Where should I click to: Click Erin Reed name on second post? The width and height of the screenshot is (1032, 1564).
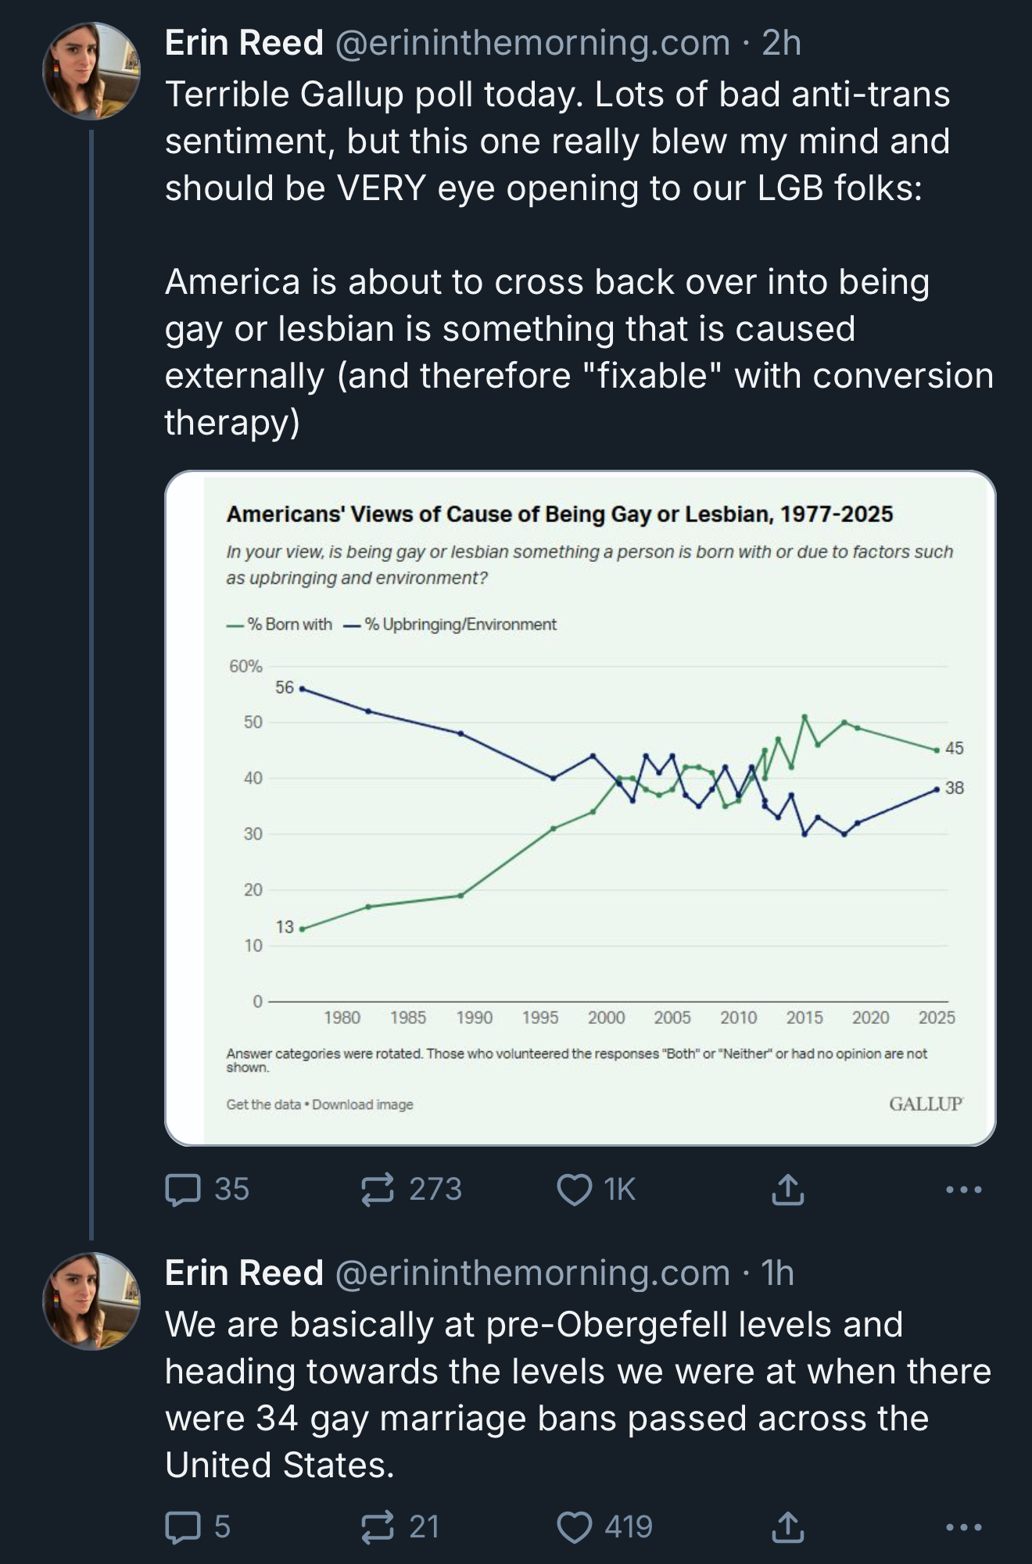pyautogui.click(x=244, y=1273)
